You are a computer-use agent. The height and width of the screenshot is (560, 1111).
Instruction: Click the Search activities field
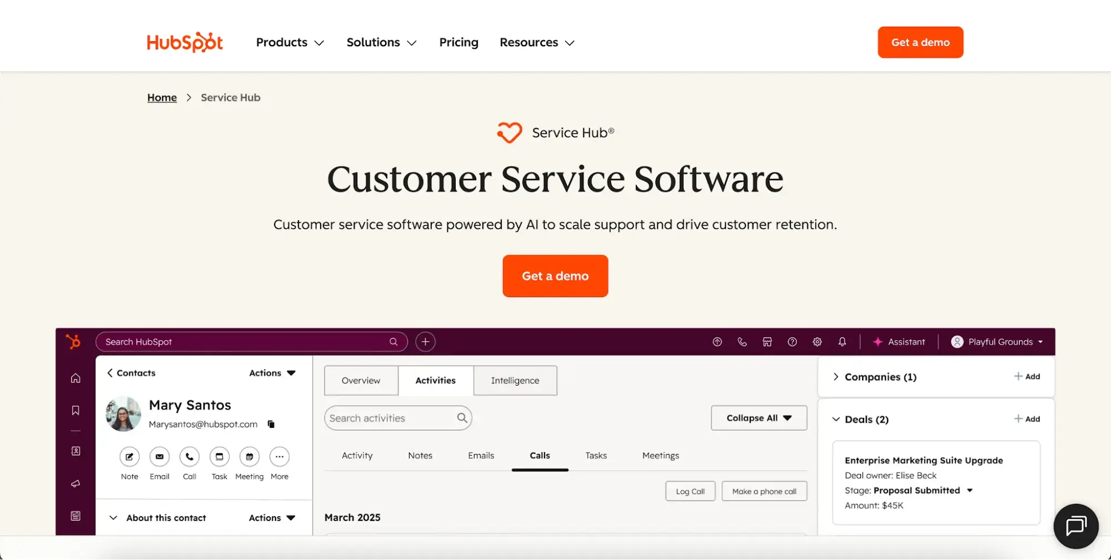coord(398,418)
